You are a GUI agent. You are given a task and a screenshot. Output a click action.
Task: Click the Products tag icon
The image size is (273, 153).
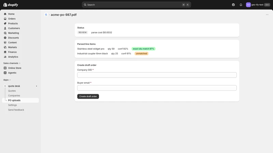(5, 23)
